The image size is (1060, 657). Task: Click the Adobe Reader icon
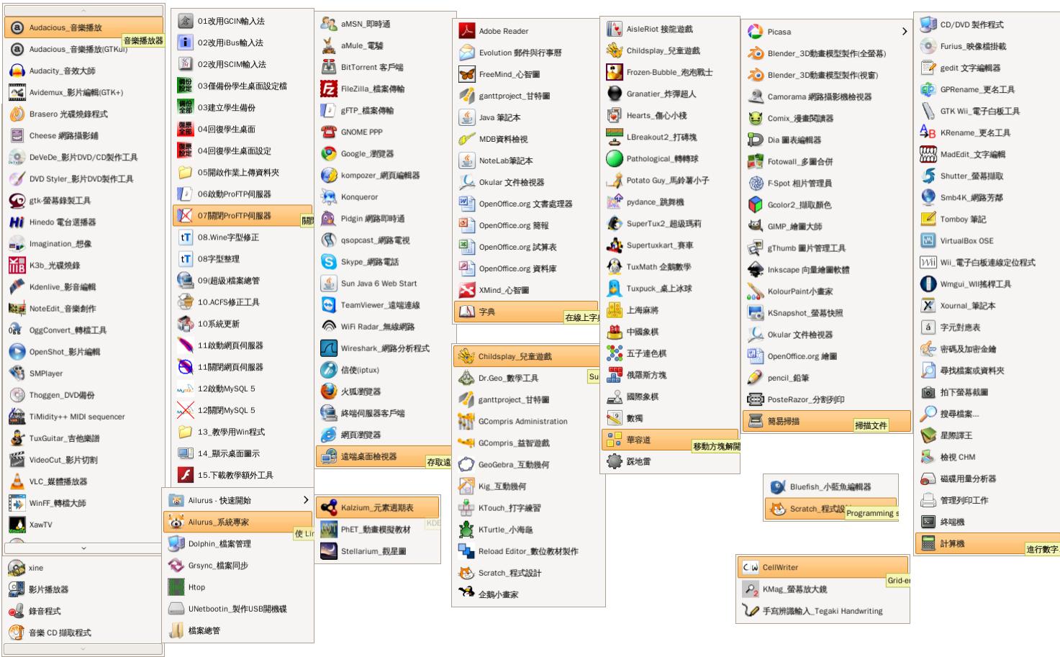[467, 31]
